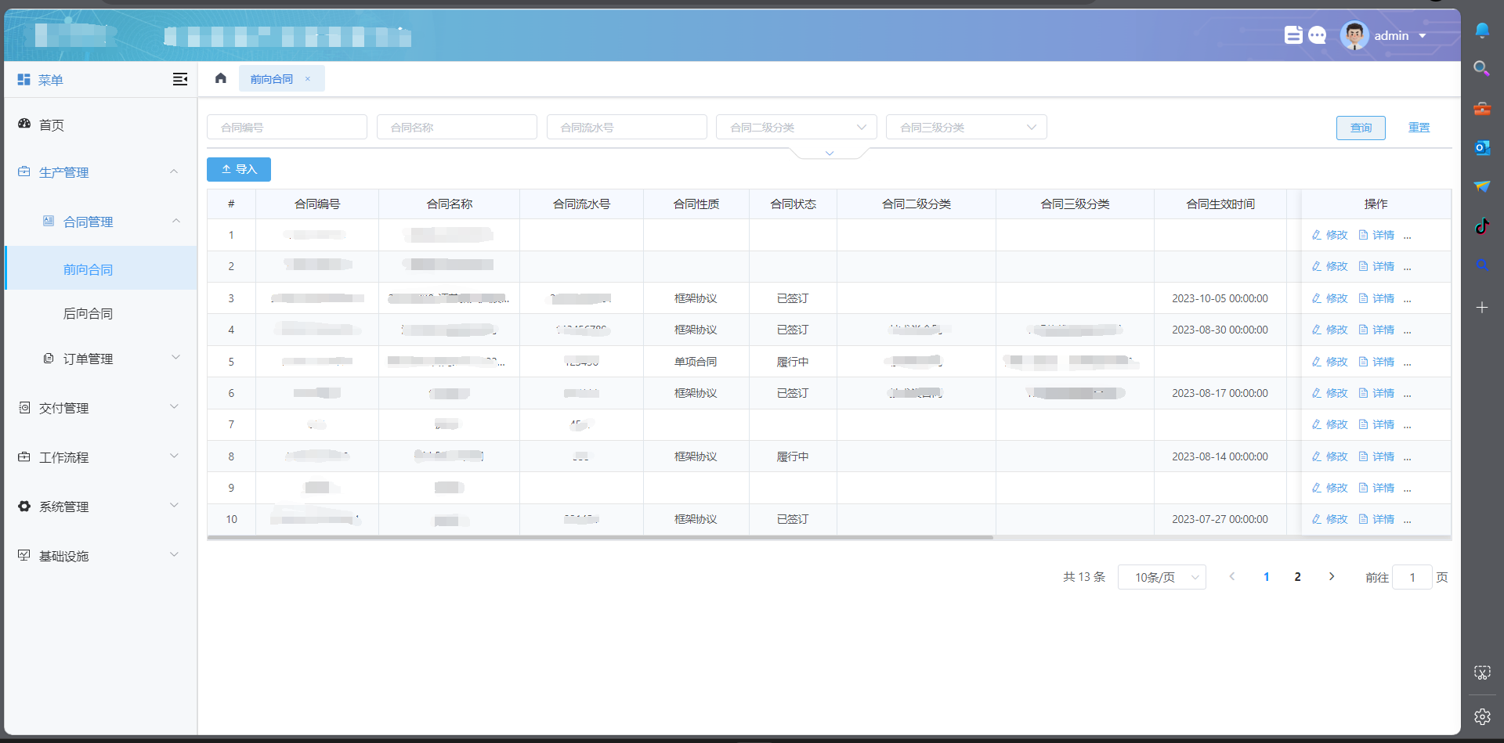Expand the 订单管理 submenu
Screen dimensions: 1504x743
[176, 357]
